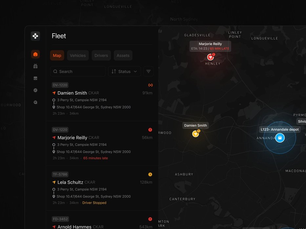Switch to the Drivers tab
Image resolution: width=306 pixels, height=229 pixels.
click(101, 56)
